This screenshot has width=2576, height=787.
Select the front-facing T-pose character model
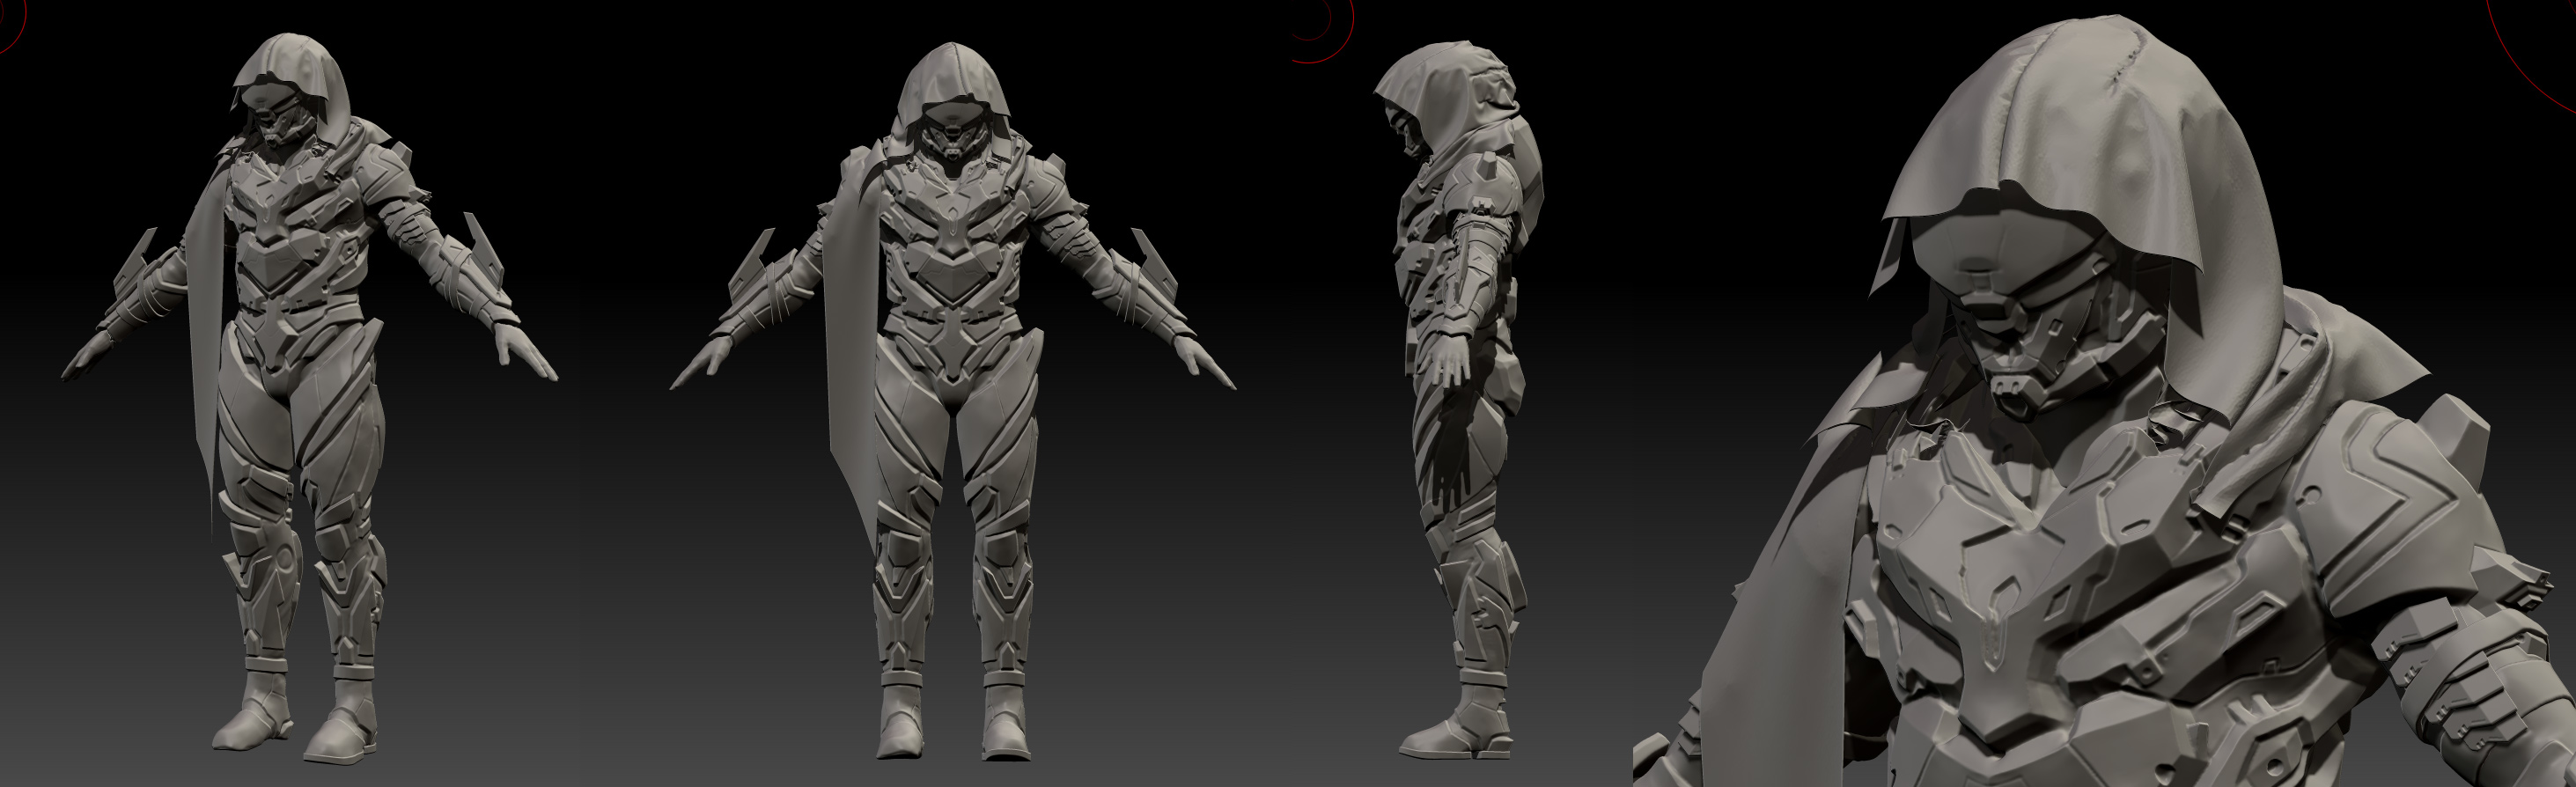pyautogui.click(x=952, y=400)
